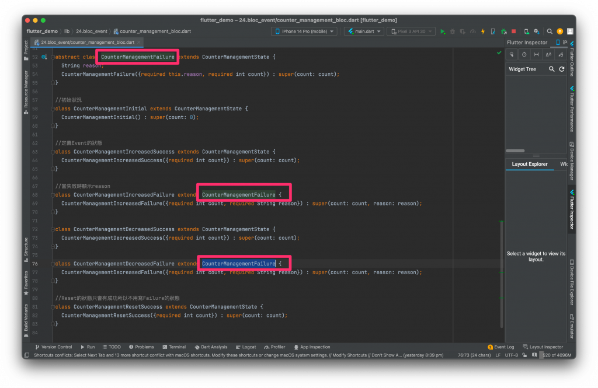Open Terminal tool window
598x388 pixels.
tap(174, 347)
